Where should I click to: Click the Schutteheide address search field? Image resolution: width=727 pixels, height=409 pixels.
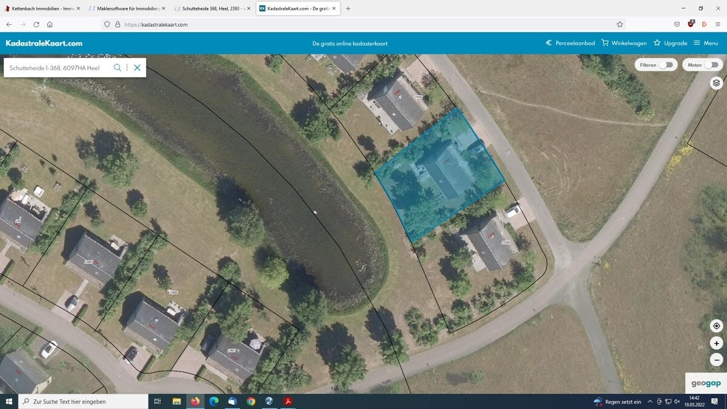(x=58, y=68)
